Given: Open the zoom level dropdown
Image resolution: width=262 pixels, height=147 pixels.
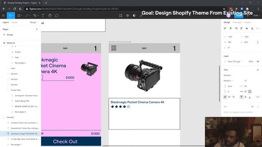Looking at the screenshot, I should (x=256, y=16).
